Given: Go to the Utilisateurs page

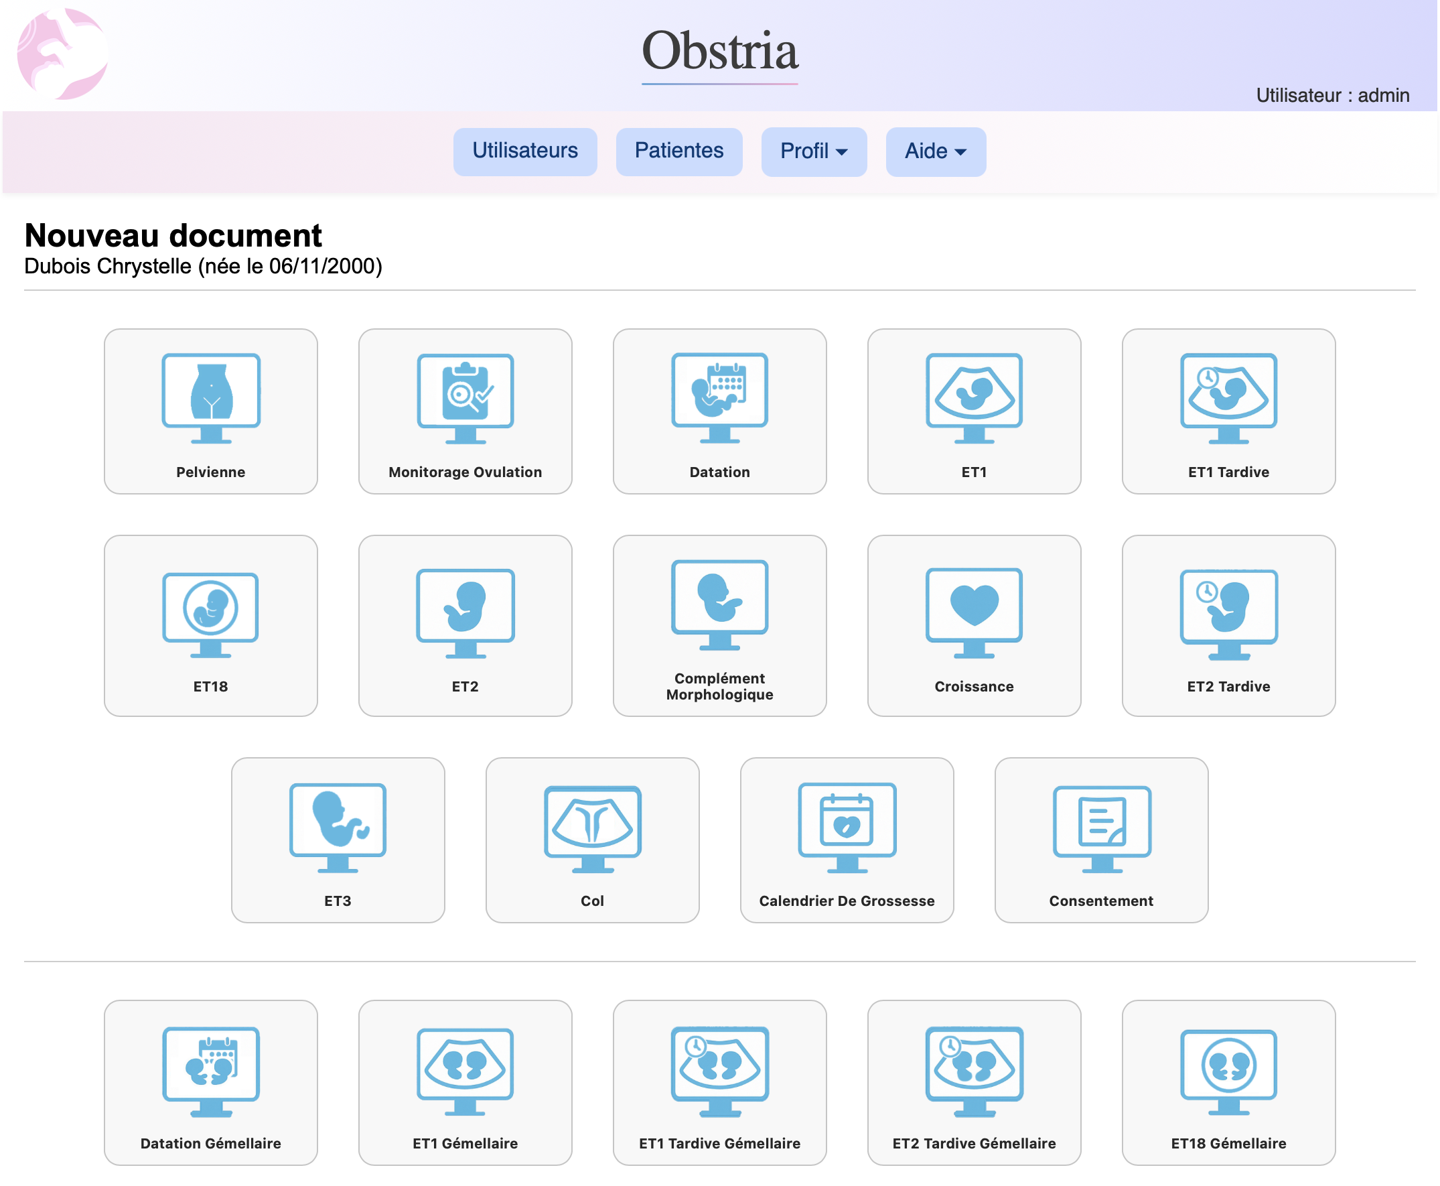Looking at the screenshot, I should click(x=524, y=151).
